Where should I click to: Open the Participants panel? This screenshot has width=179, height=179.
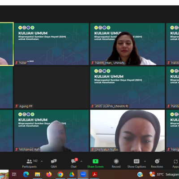(x=30, y=163)
